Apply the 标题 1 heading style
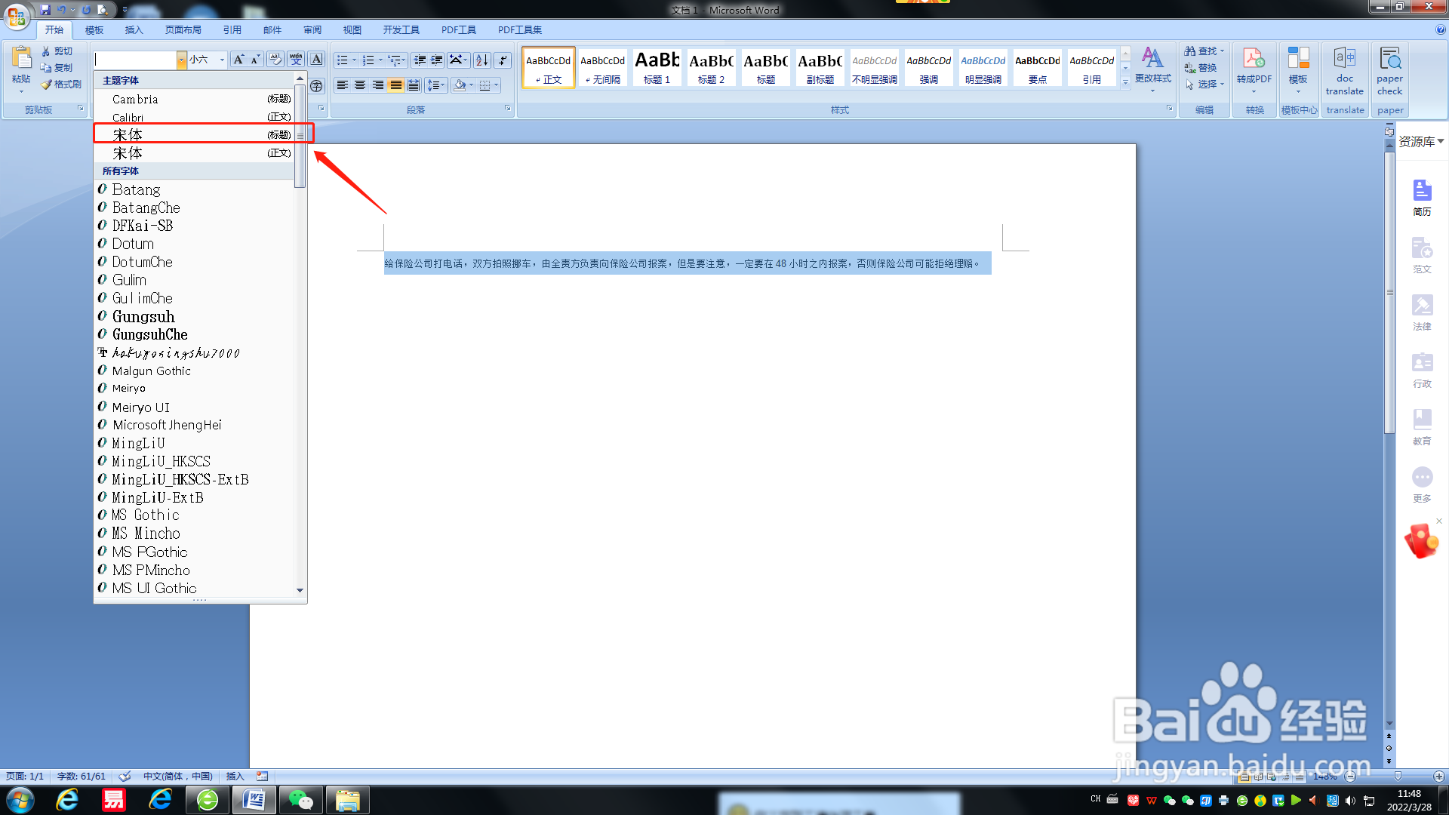The image size is (1449, 815). click(x=657, y=67)
